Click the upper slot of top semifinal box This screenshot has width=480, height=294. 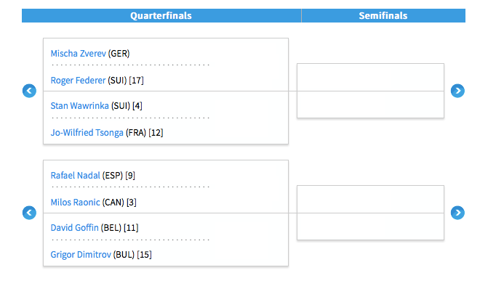370,78
